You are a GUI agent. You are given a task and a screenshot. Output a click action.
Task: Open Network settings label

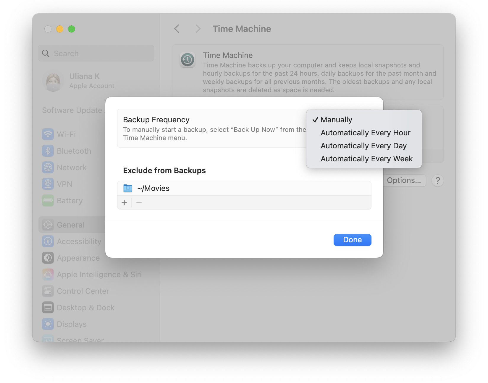pos(72,168)
